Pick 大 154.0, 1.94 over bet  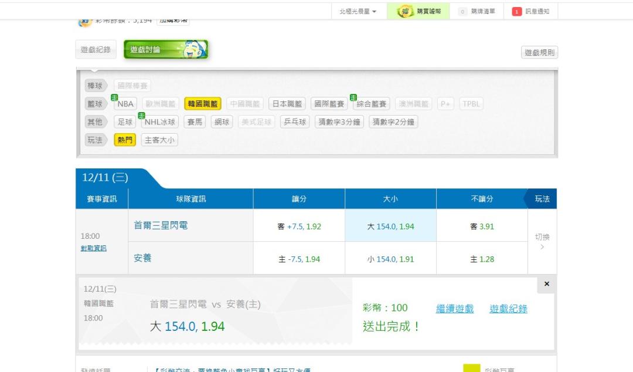coord(390,226)
